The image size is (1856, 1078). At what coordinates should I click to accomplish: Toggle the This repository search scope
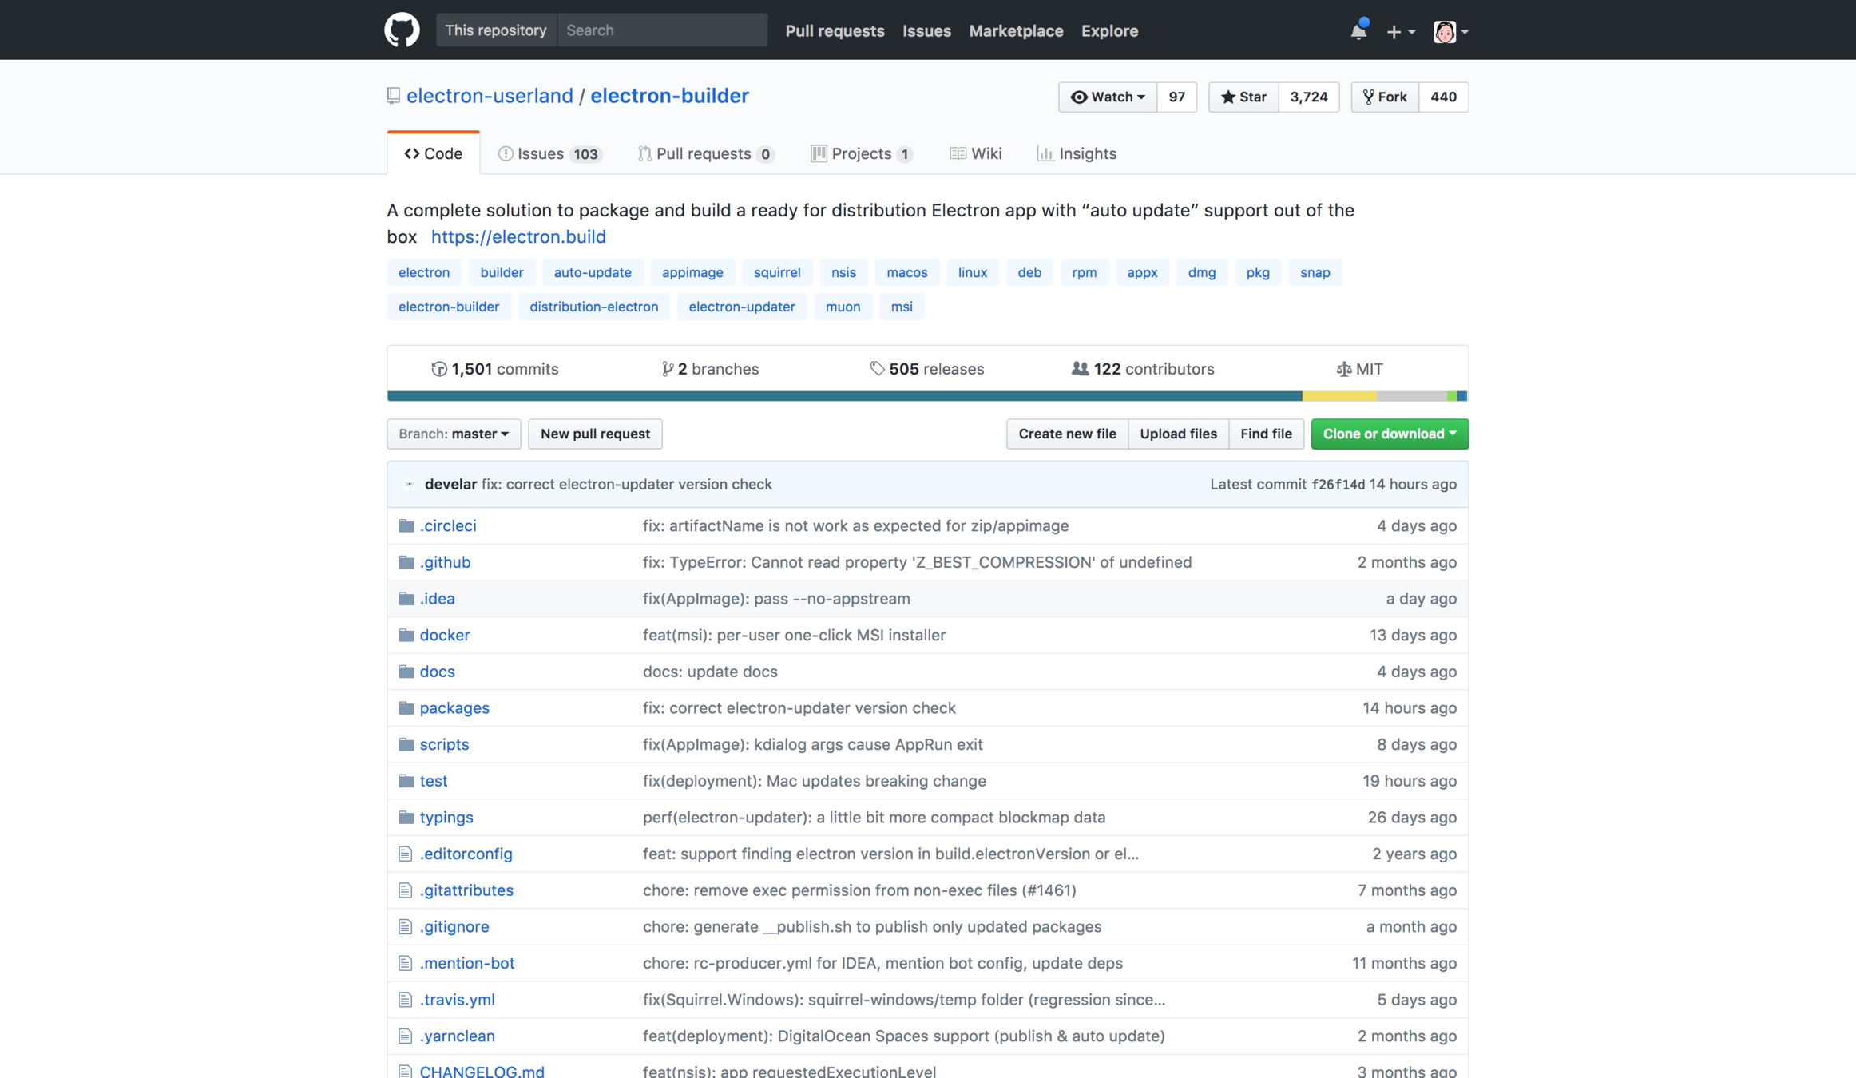click(x=496, y=30)
